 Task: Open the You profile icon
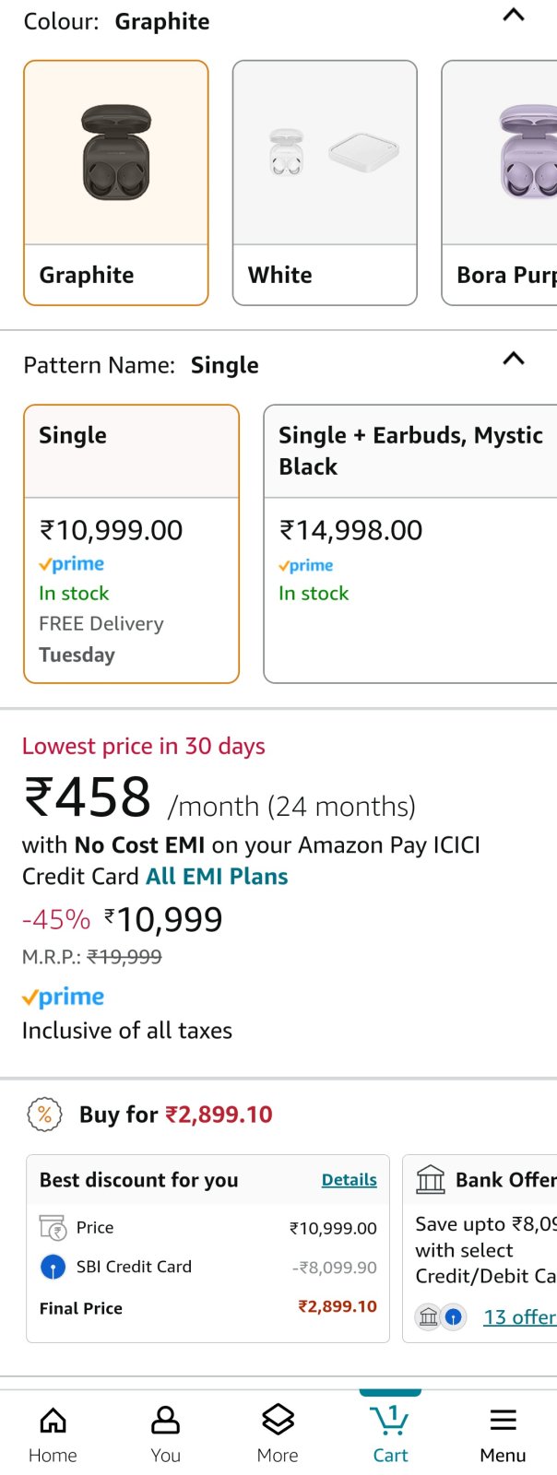pyautogui.click(x=165, y=1421)
